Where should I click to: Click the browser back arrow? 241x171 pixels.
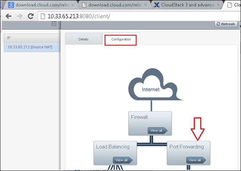(x=8, y=17)
